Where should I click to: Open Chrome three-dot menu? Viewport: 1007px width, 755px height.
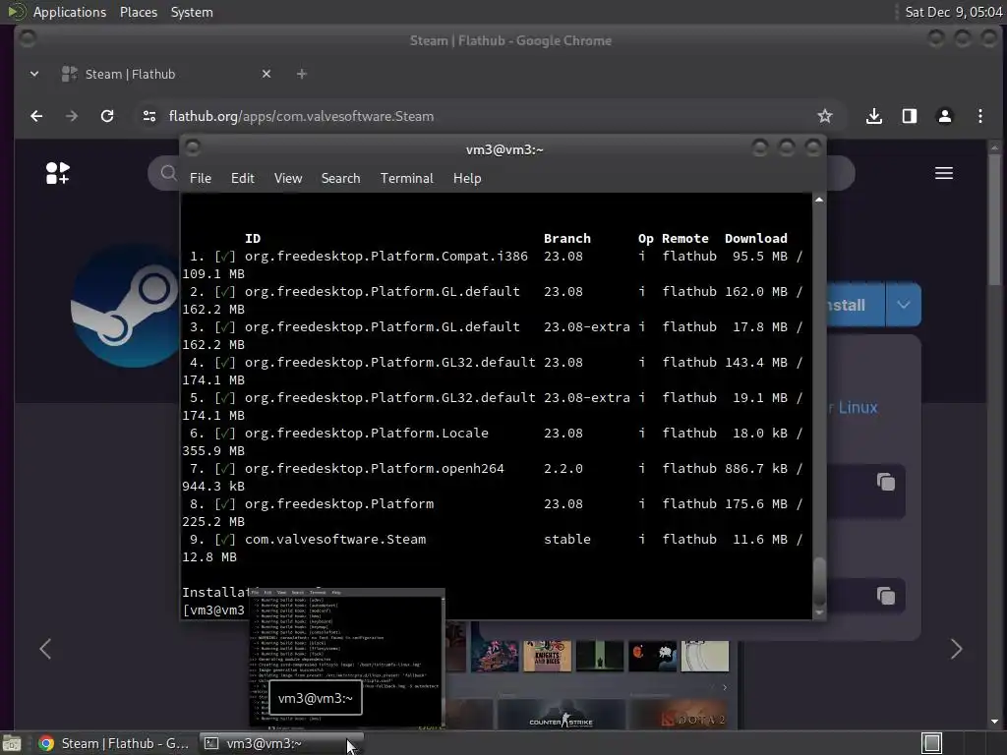tap(980, 116)
